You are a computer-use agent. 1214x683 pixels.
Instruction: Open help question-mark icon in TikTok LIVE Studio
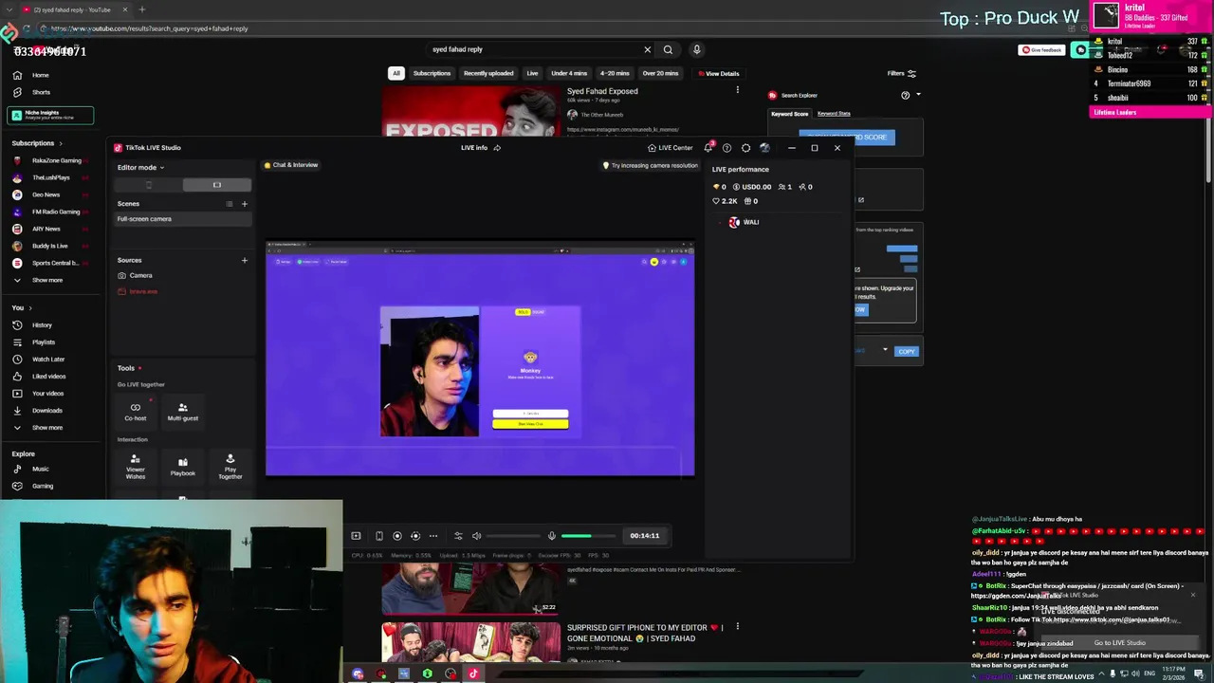tap(727, 148)
